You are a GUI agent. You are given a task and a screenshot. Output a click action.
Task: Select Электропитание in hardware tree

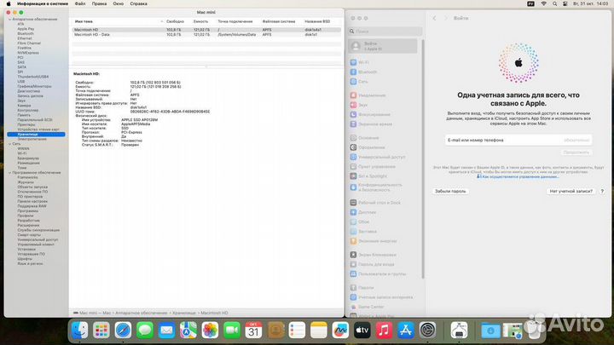pyautogui.click(x=32, y=139)
